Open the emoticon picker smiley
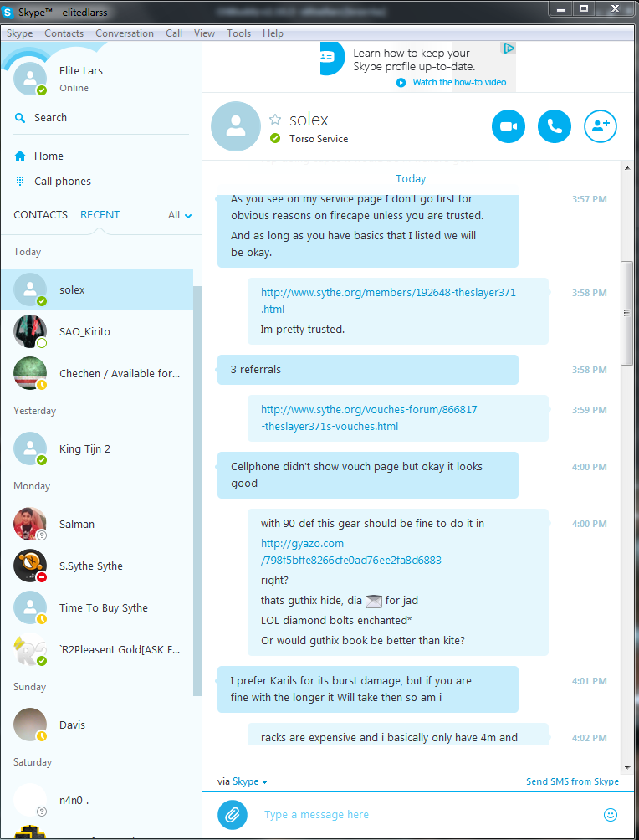639x840 pixels. tap(610, 815)
